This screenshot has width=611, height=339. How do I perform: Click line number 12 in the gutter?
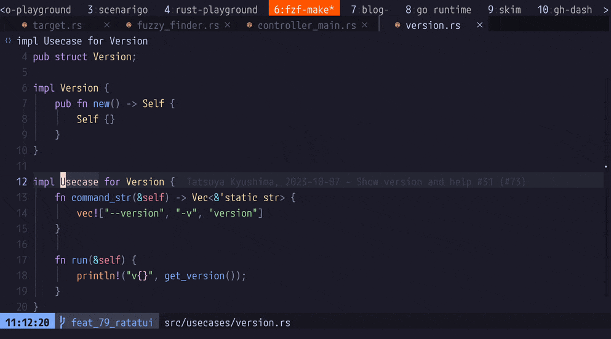[x=22, y=182]
